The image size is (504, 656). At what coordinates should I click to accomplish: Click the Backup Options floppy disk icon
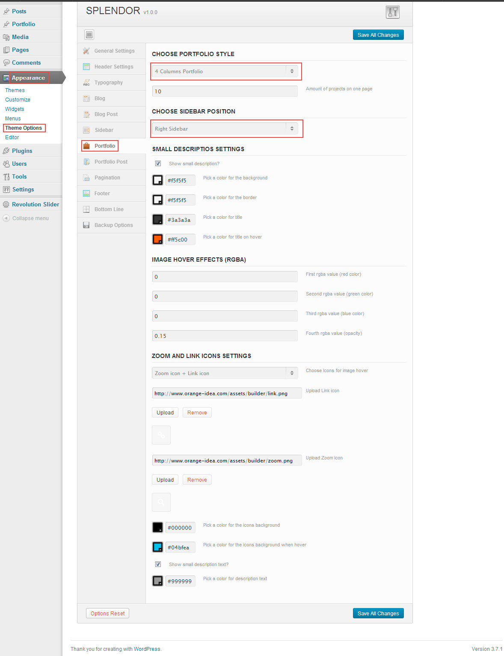86,225
